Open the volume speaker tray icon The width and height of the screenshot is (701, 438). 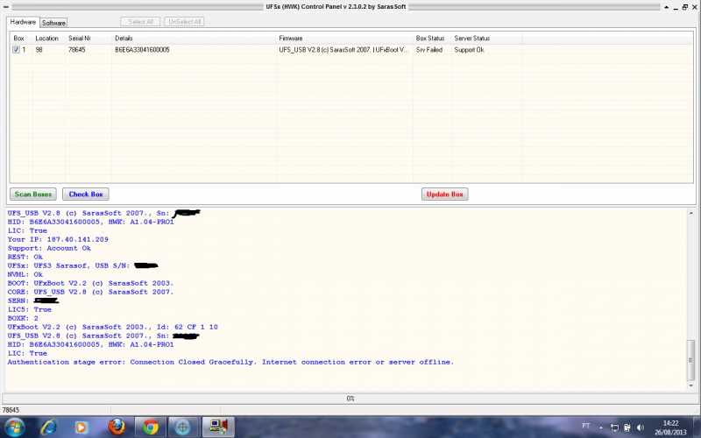click(x=641, y=427)
